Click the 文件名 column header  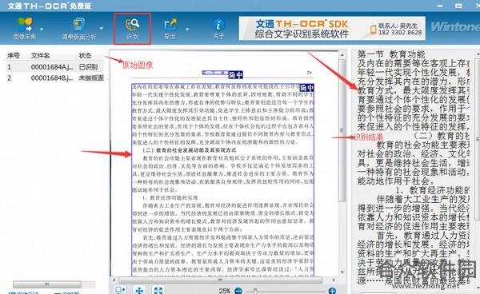tap(41, 56)
